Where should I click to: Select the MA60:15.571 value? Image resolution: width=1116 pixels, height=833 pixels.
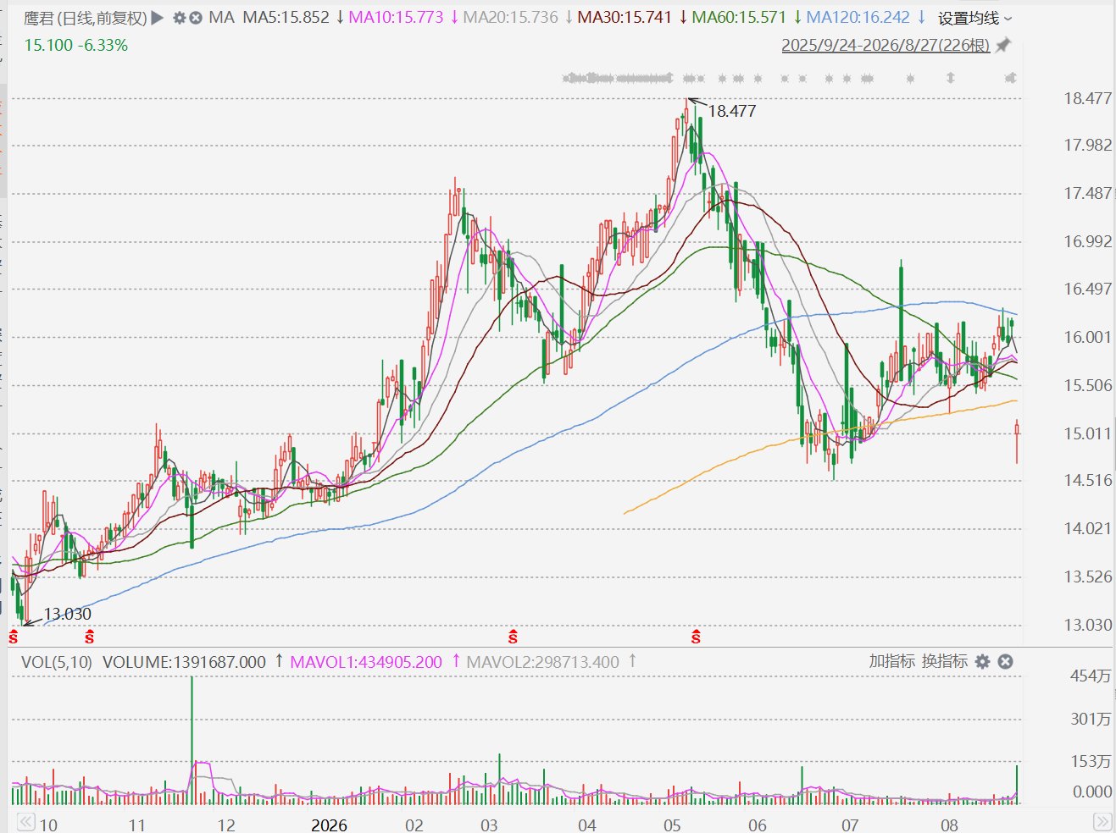point(739,17)
